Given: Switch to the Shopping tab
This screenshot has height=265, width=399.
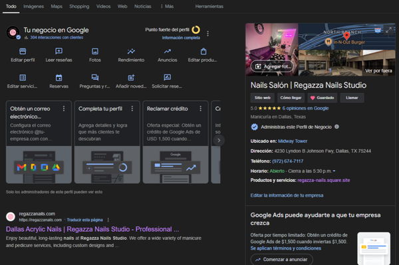Looking at the screenshot, I should 79,7.
